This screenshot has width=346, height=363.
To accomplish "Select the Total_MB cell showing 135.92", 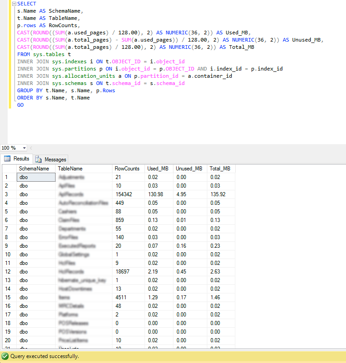I will click(218, 194).
